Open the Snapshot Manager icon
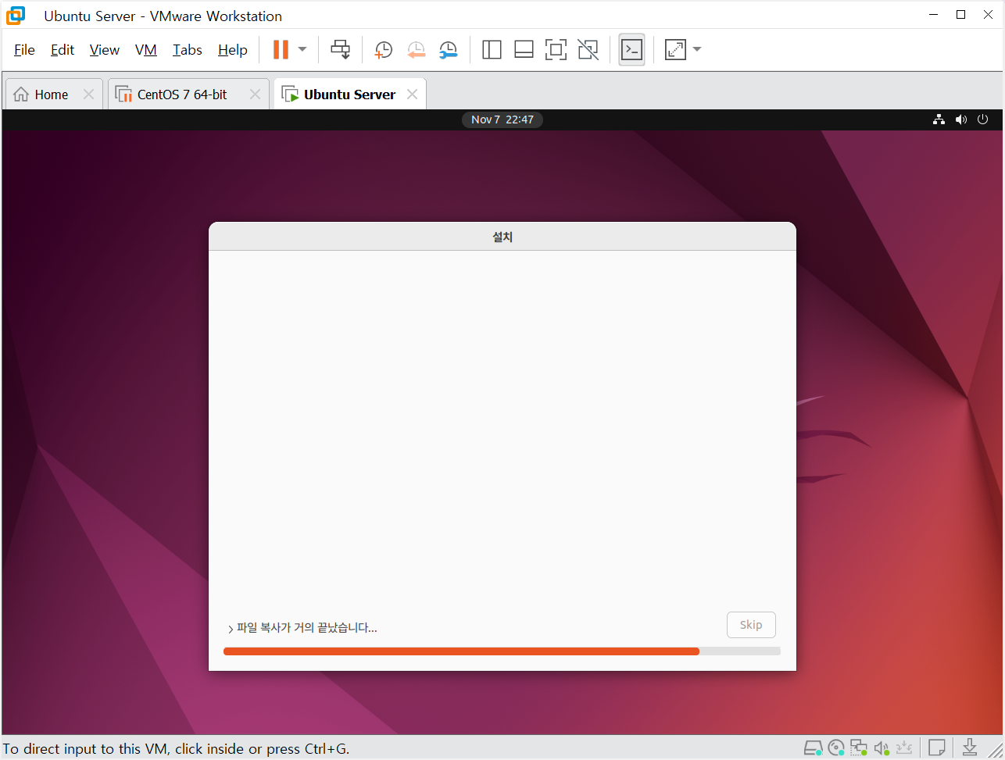 coord(448,50)
